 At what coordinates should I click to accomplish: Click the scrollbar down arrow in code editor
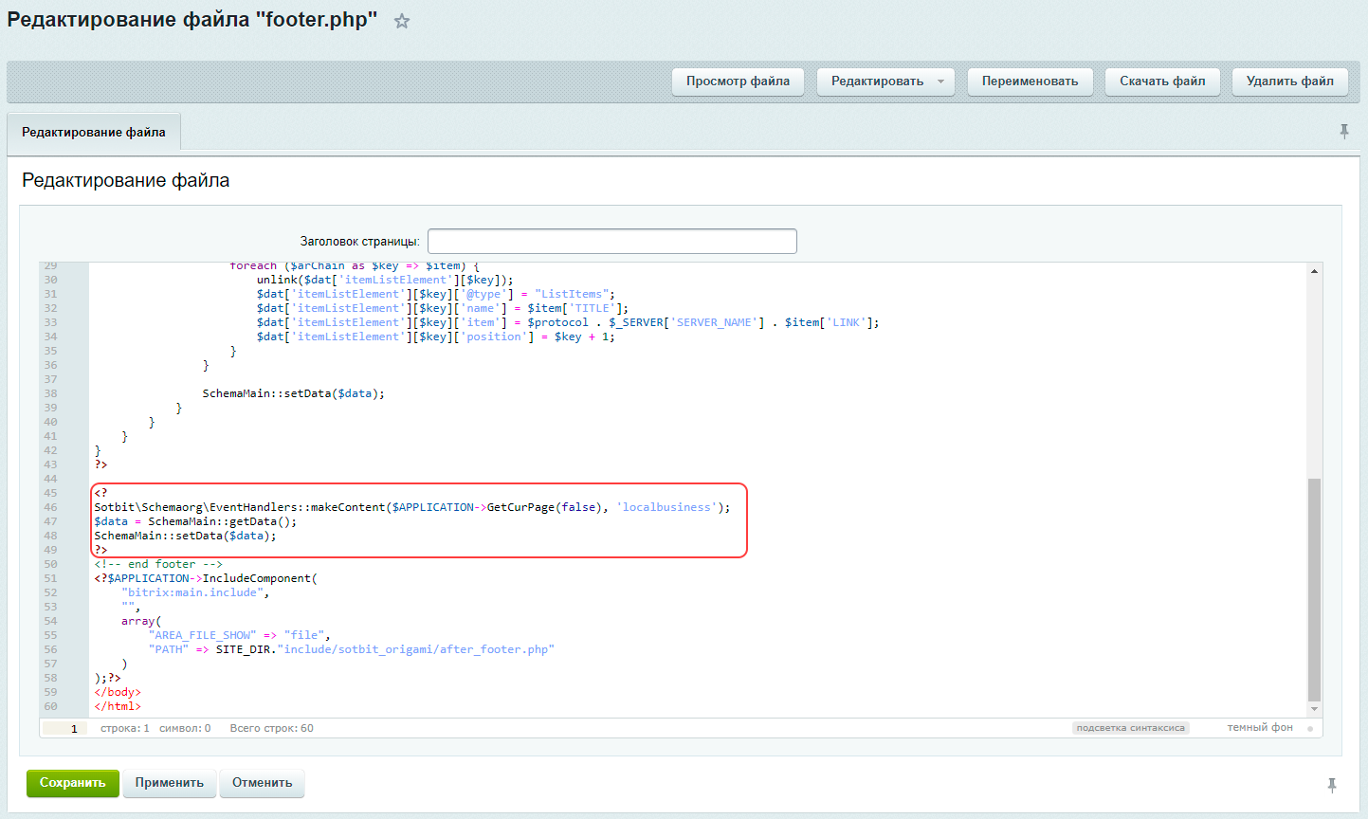[x=1314, y=709]
